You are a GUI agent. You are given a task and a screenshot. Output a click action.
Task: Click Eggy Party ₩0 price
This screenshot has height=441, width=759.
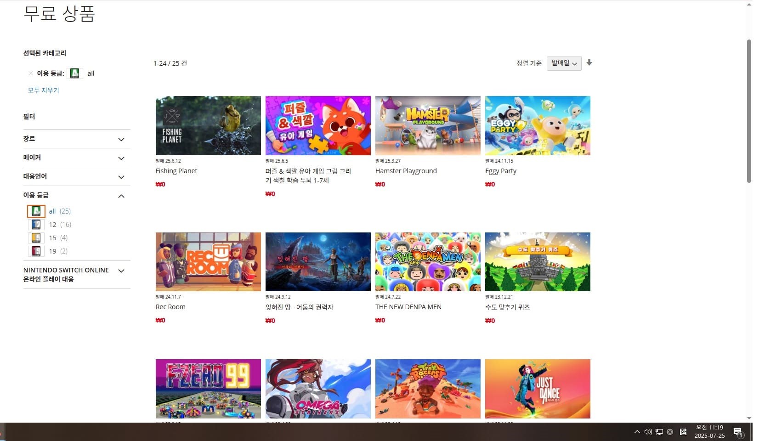click(490, 184)
